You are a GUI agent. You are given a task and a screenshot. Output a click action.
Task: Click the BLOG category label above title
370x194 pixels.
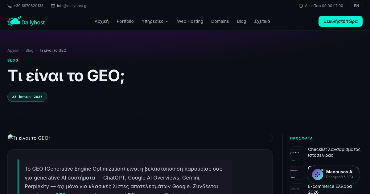13,60
